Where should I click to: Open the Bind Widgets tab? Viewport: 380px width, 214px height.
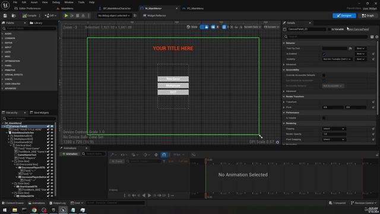(x=40, y=112)
